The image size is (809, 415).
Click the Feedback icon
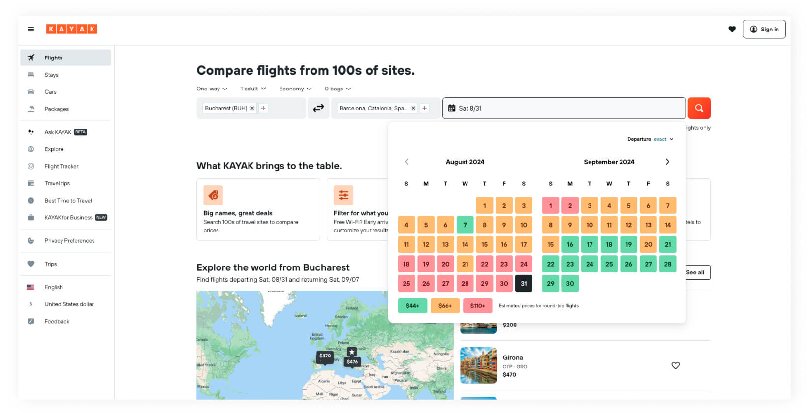tap(31, 322)
